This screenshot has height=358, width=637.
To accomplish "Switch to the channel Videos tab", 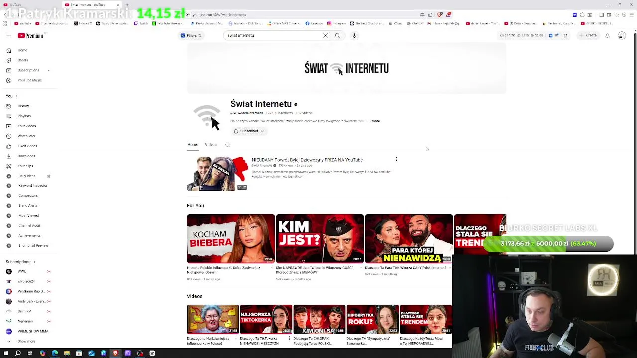I will 211,145.
